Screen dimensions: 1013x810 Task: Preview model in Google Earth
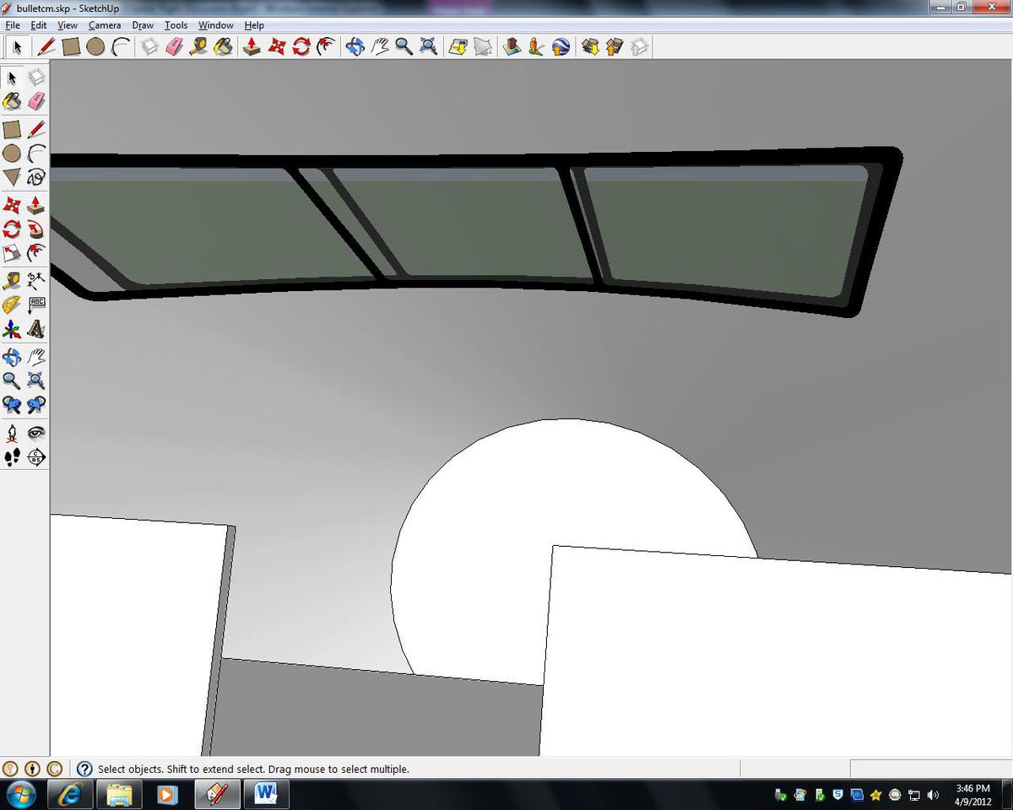tap(561, 46)
